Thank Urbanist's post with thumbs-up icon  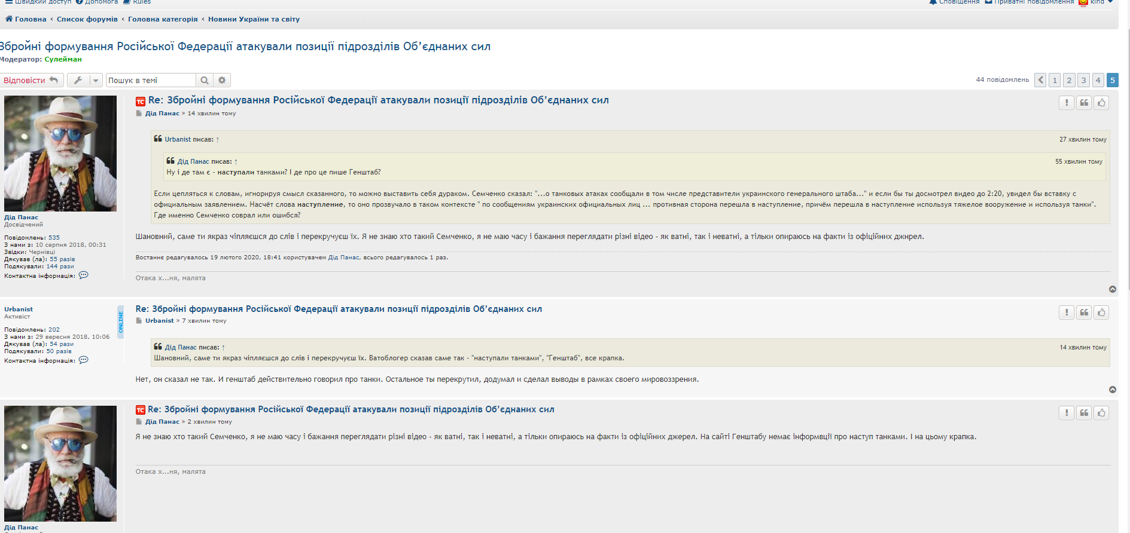pyautogui.click(x=1101, y=313)
